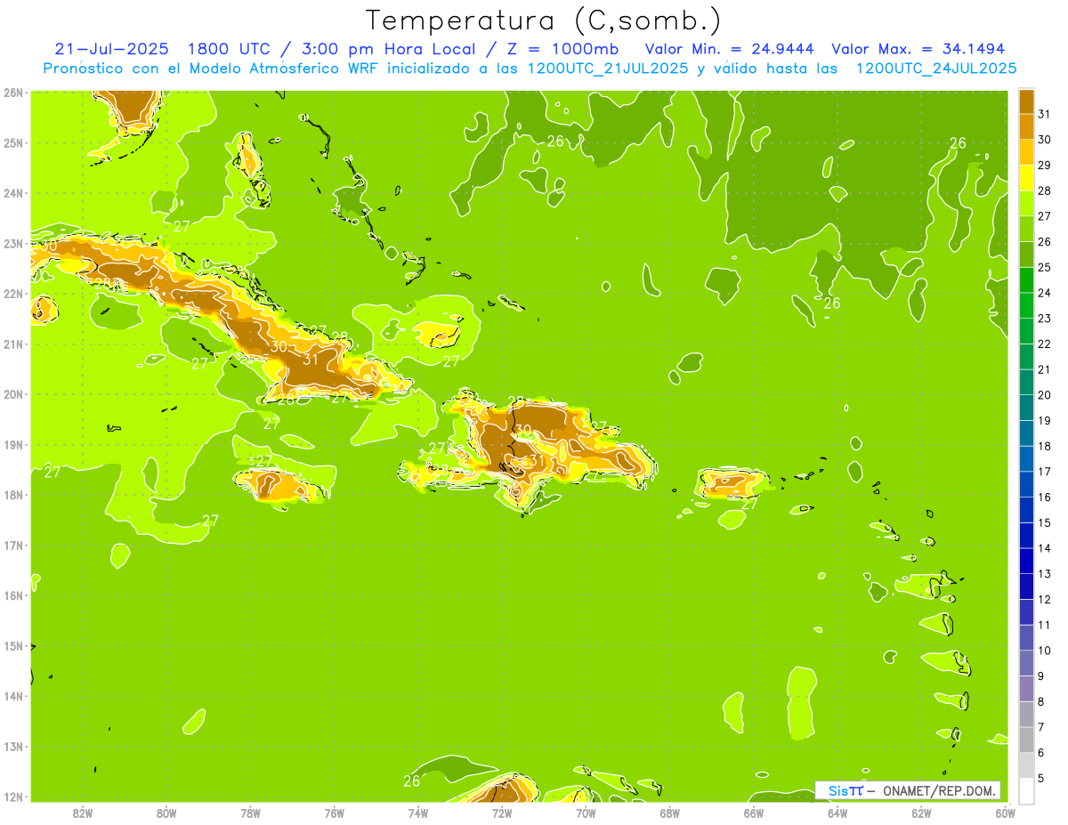Select the "Valor Min. = 24.9444" value
The height and width of the screenshot is (825, 1068).
tap(729, 49)
